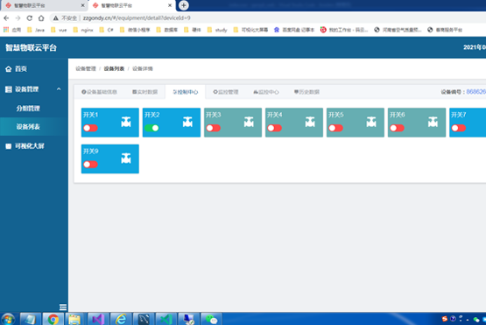Toggle the 开关1 switch
This screenshot has width=486, height=325.
[x=90, y=128]
